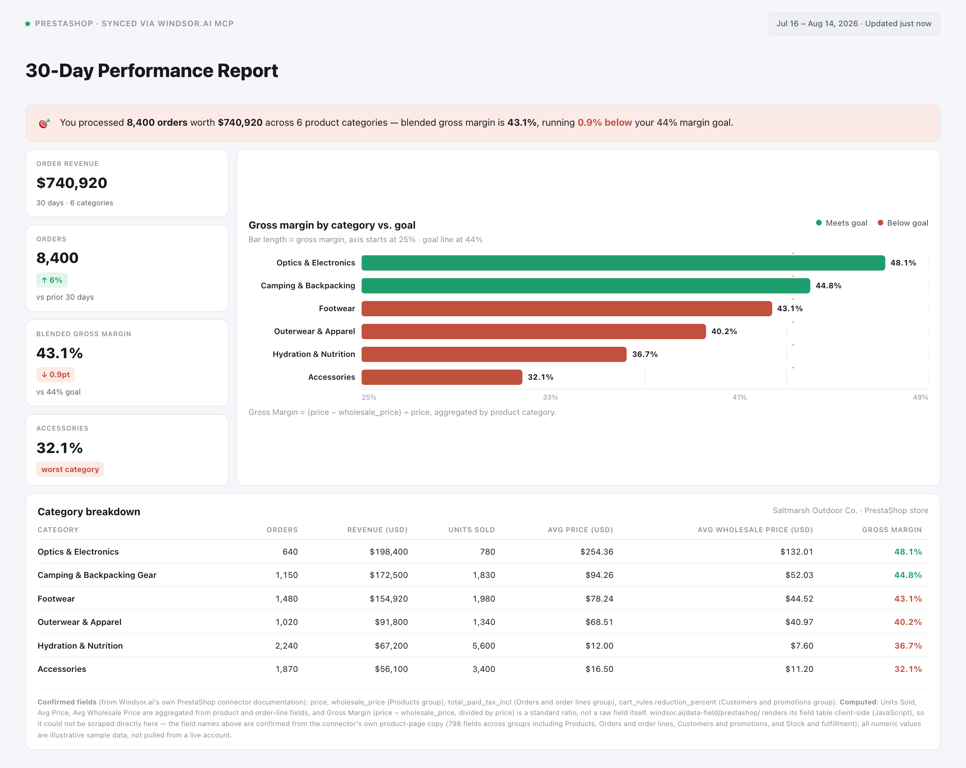Click the red 0.9% below text
Image resolution: width=966 pixels, height=768 pixels.
[605, 123]
